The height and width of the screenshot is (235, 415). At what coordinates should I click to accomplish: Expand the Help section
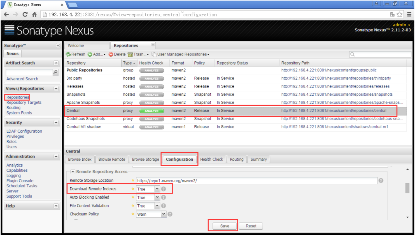(x=56, y=206)
